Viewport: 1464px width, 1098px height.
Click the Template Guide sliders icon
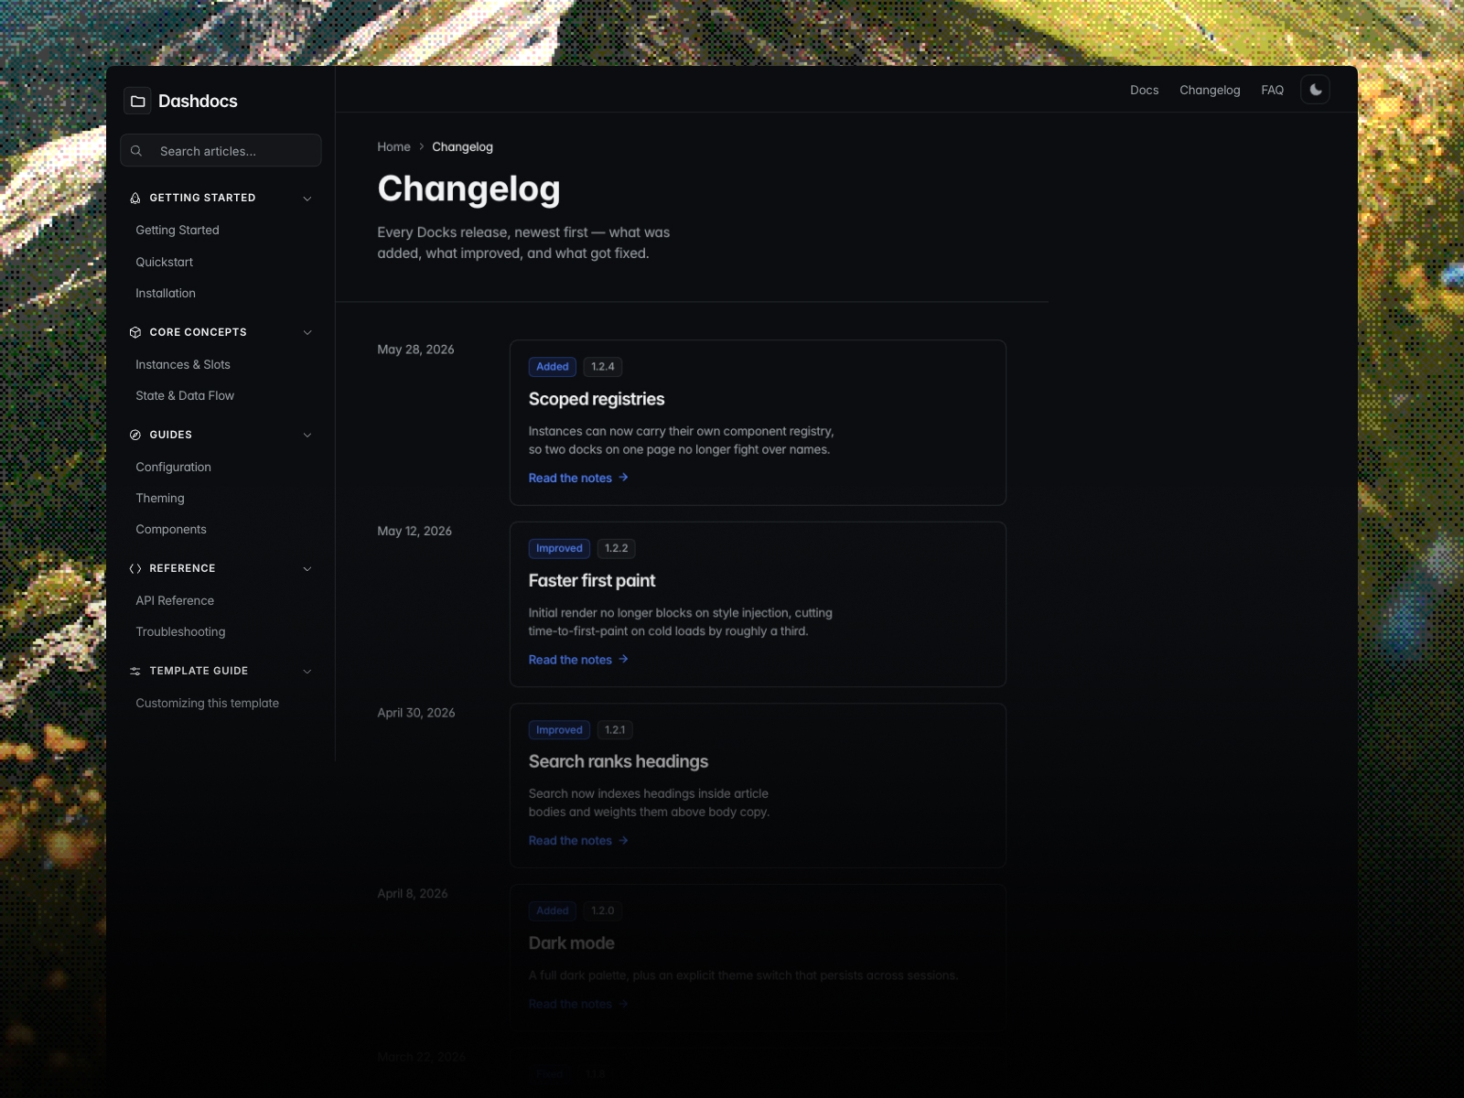coord(135,671)
